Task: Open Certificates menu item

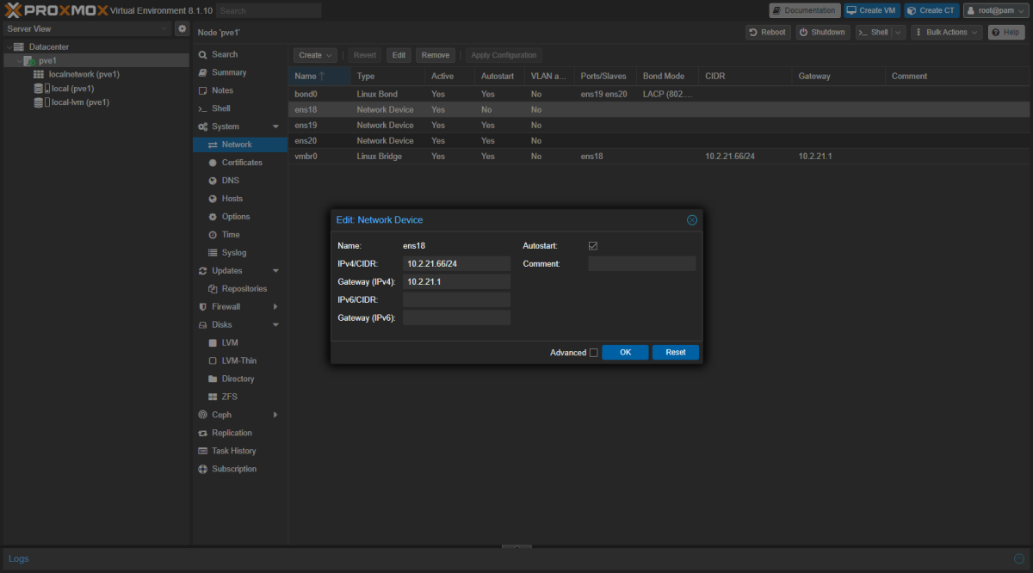Action: [239, 163]
